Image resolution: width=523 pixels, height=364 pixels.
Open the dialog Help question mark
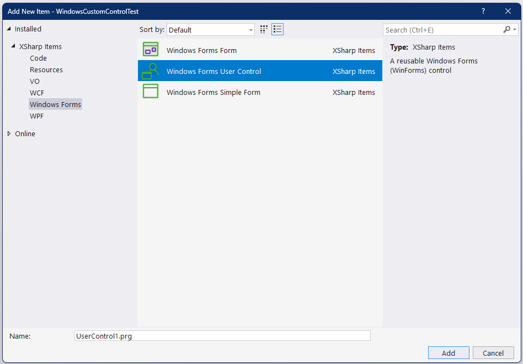483,11
